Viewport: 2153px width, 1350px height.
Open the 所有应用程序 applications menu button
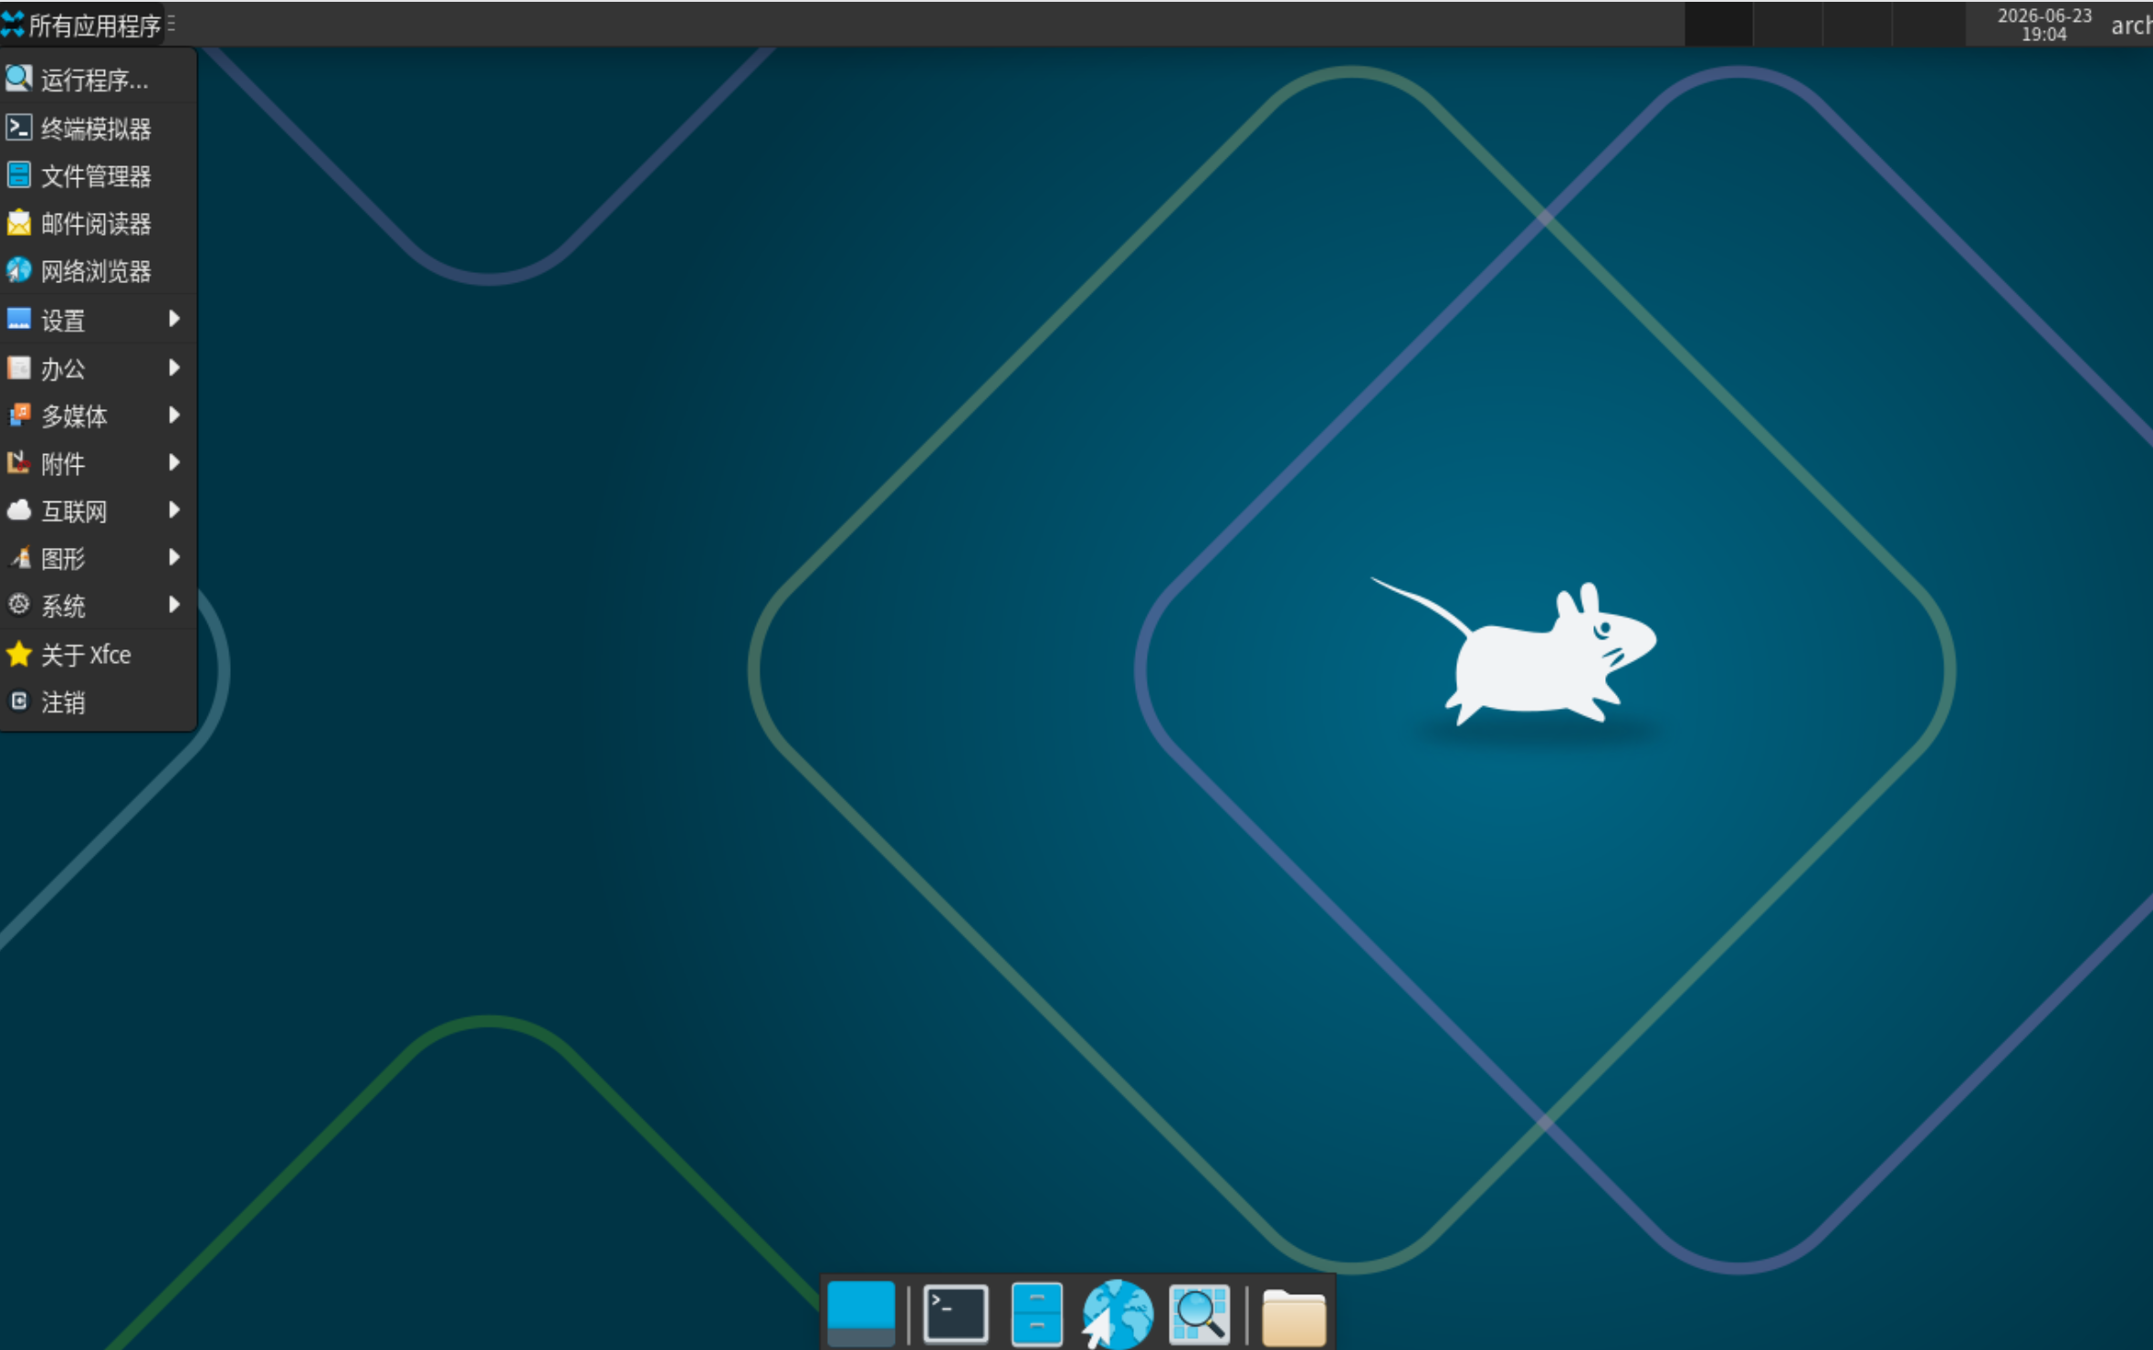click(x=83, y=25)
